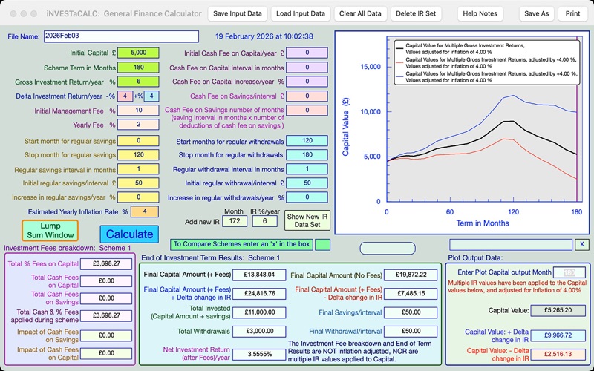Select Cash Fee on Capital interval field
Screen dimensions: 594x371
click(307, 68)
